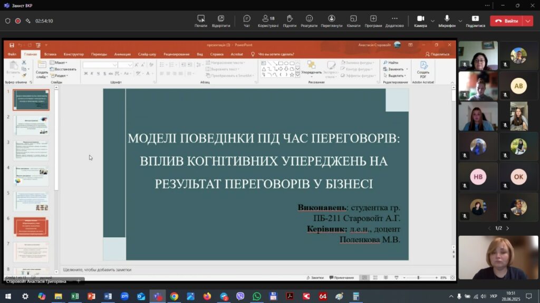Open the Реагувати reactions menu

309,21
